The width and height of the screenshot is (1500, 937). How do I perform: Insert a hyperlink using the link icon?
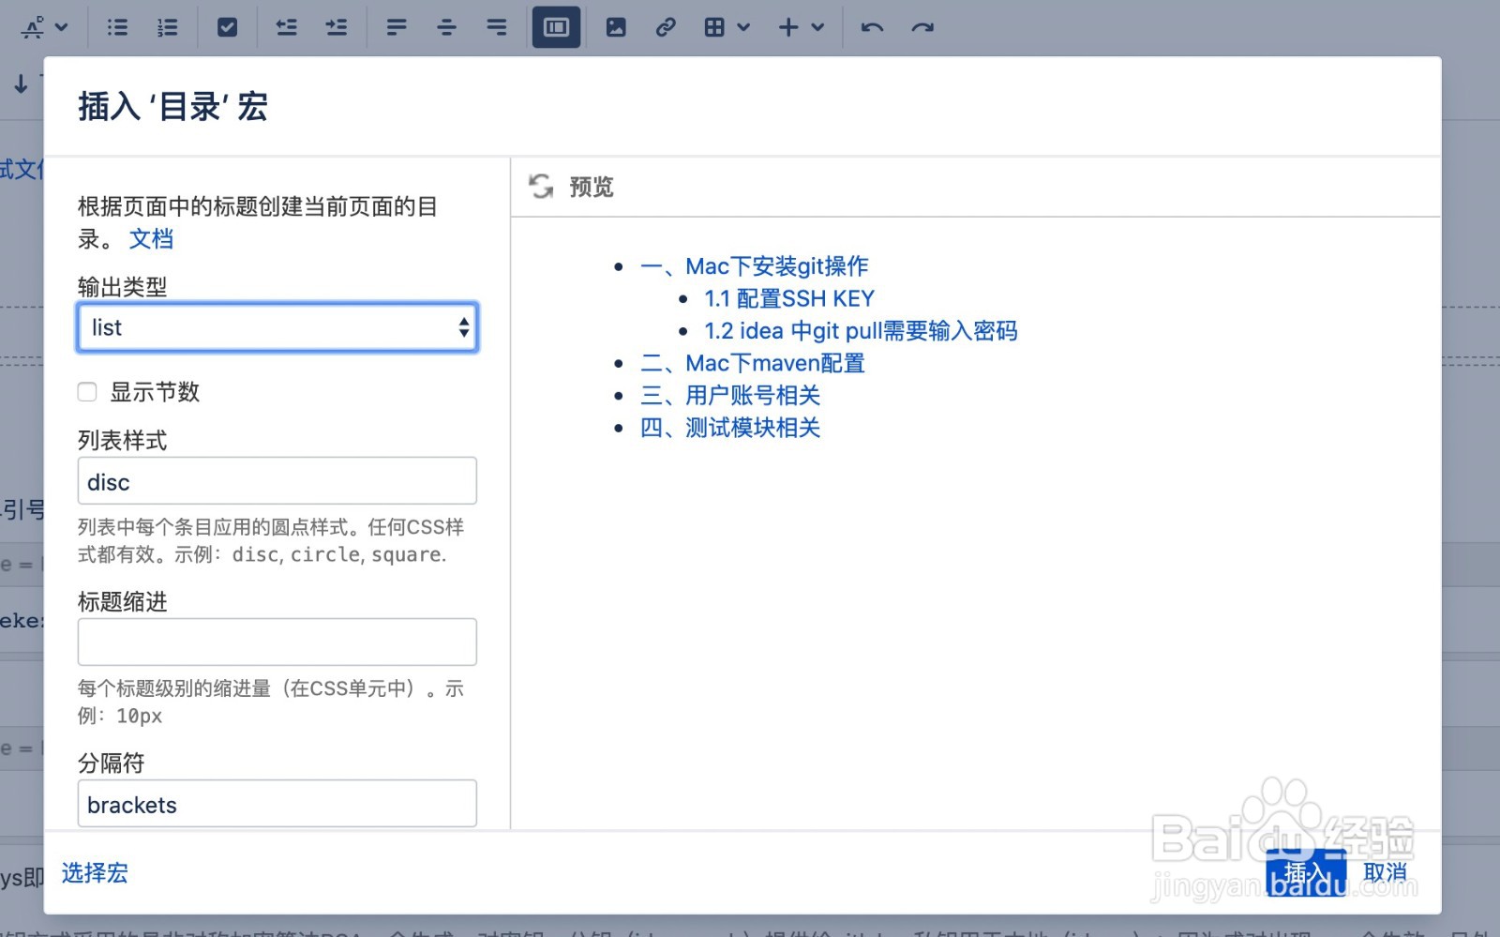(667, 27)
